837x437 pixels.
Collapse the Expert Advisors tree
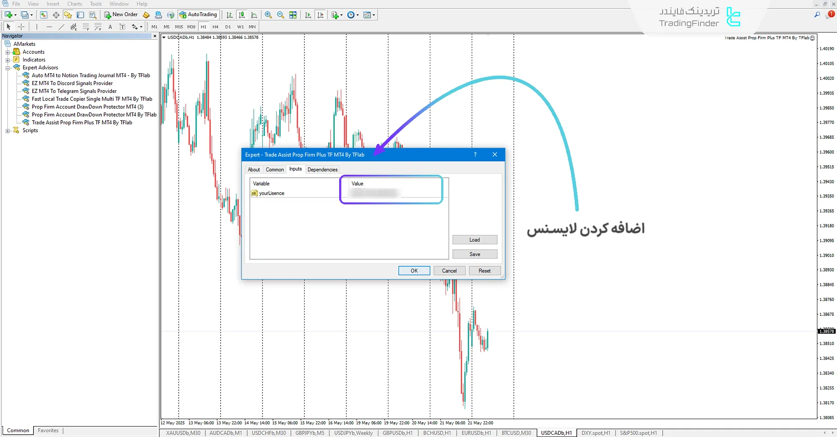7,68
